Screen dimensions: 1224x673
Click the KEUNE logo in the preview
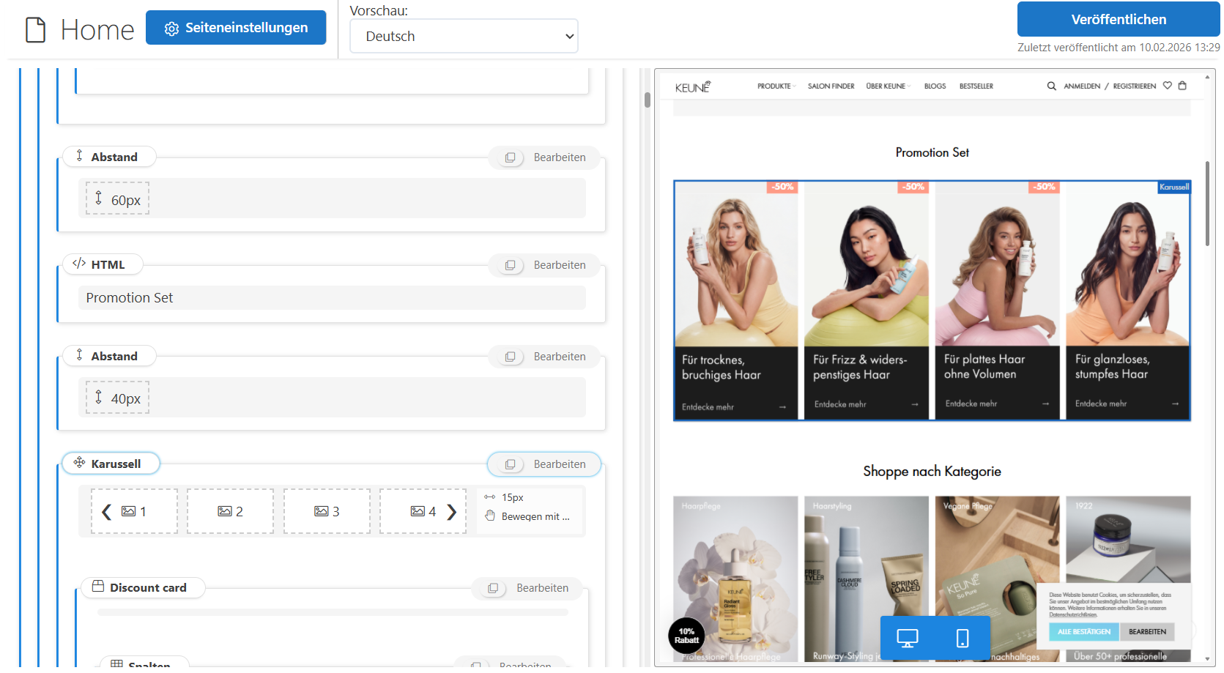coord(693,86)
